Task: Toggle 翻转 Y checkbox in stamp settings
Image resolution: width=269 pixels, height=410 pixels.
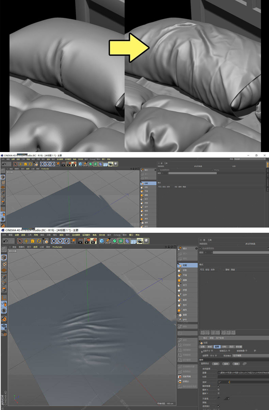Action: 219,393
